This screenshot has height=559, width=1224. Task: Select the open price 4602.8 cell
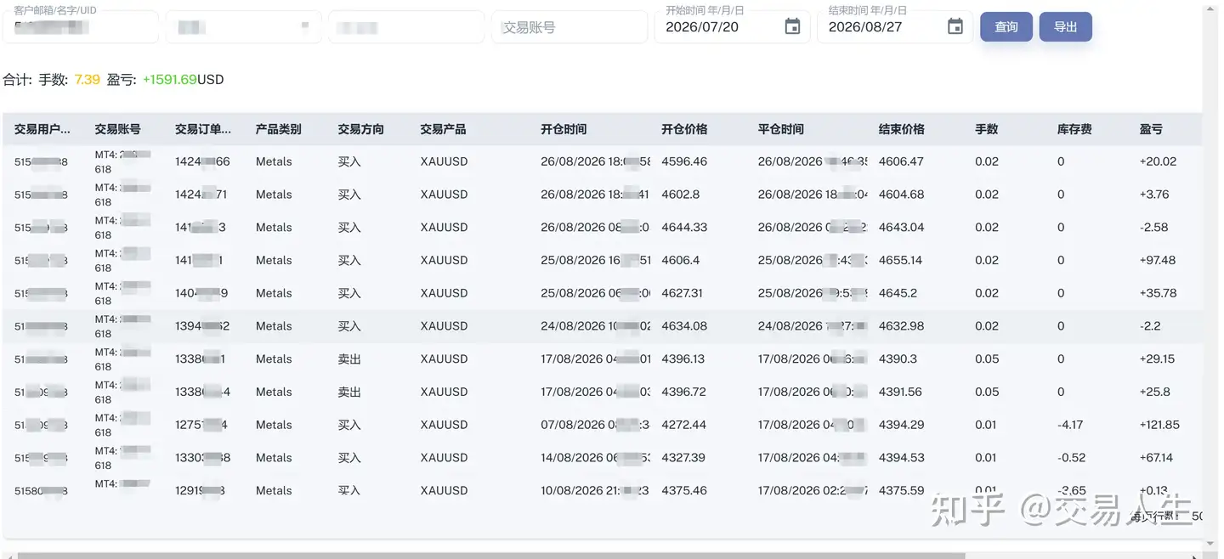(681, 195)
